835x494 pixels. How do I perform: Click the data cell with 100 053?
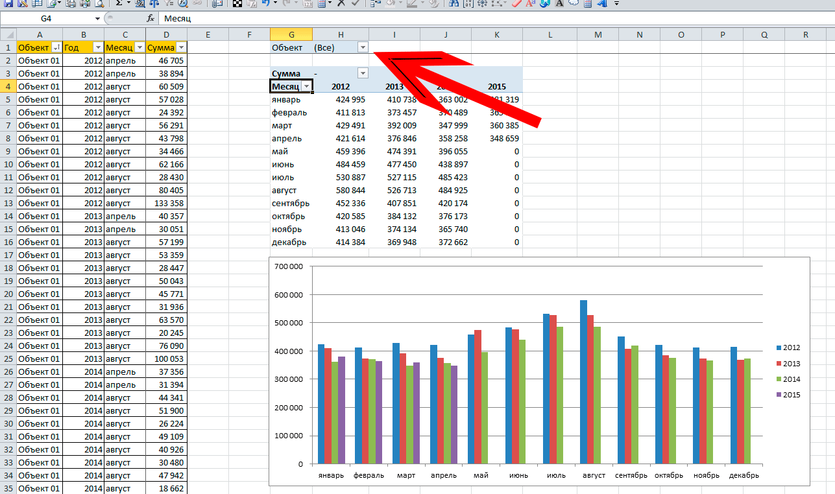click(167, 359)
